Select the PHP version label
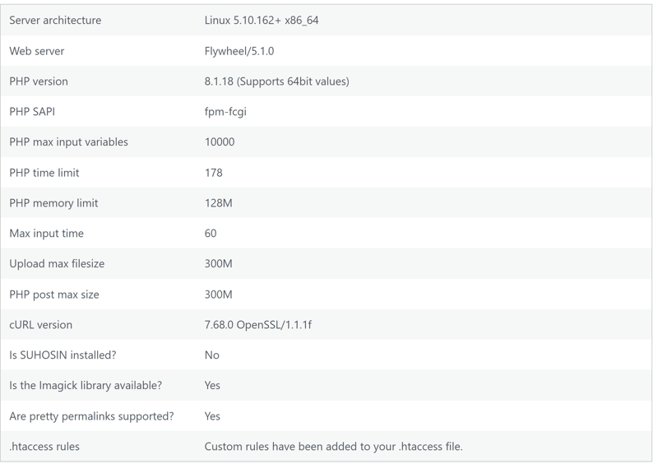Screen dimensions: 658x464 pos(38,81)
